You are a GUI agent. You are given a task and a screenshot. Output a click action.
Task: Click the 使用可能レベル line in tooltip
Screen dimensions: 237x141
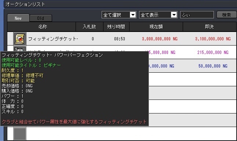(21, 60)
